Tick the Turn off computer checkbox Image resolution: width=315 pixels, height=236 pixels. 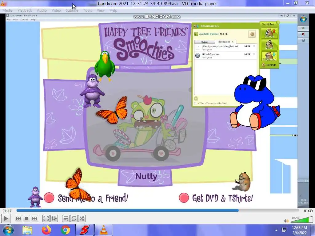click(x=195, y=103)
